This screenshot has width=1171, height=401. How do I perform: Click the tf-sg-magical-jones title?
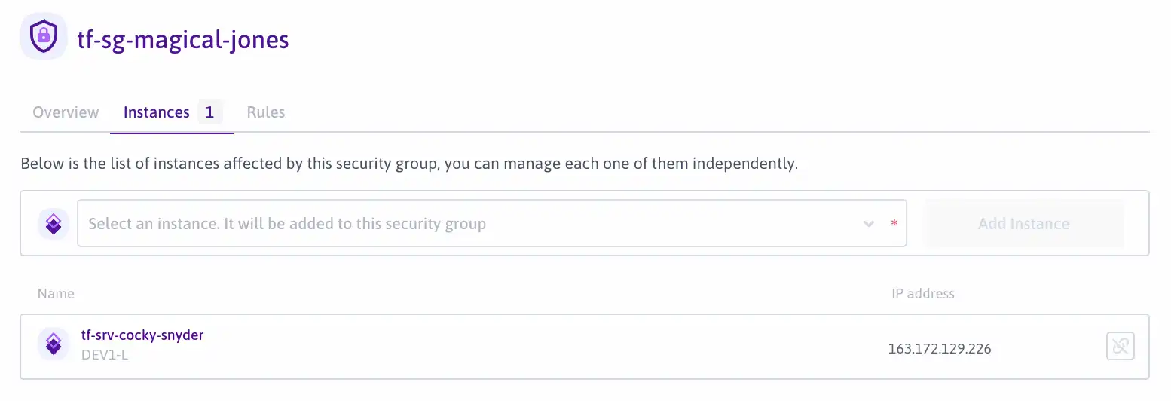[183, 38]
